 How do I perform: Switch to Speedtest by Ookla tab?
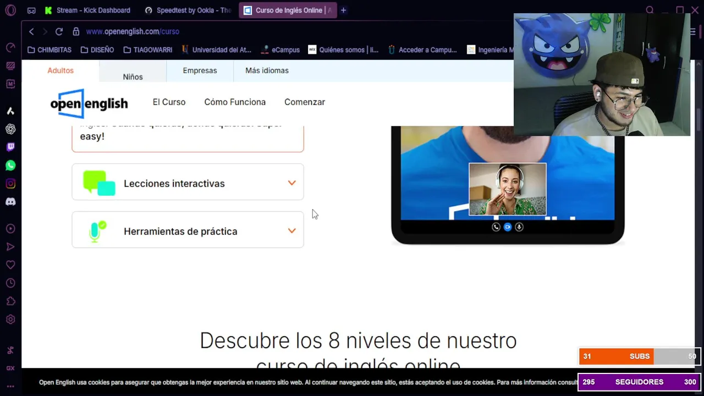(188, 10)
